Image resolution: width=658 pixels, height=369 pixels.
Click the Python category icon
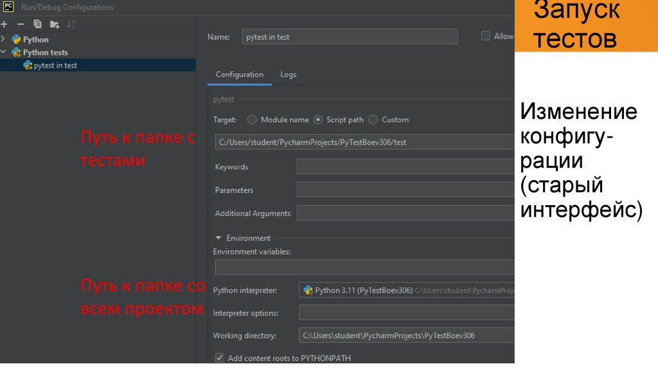(16, 39)
